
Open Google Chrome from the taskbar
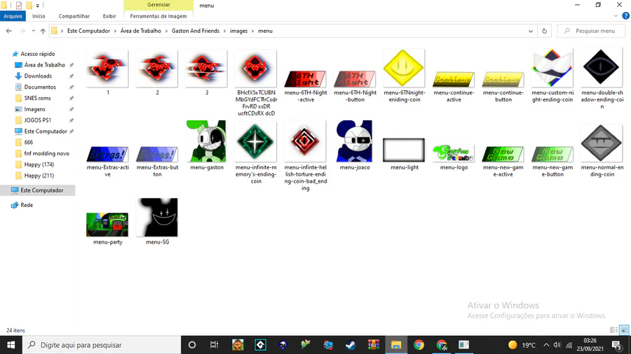[x=419, y=345]
